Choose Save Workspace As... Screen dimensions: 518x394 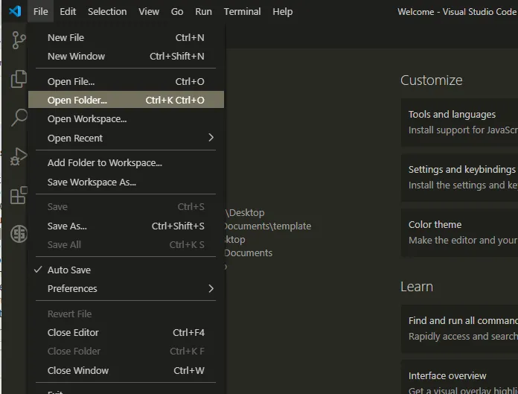pyautogui.click(x=126, y=182)
